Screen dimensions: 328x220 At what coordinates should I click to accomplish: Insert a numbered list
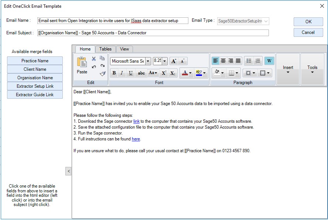pos(258,61)
